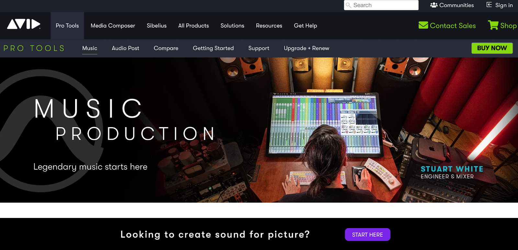Screen dimensions: 518x250
Task: Select the Audio Post tab
Action: pyautogui.click(x=125, y=48)
